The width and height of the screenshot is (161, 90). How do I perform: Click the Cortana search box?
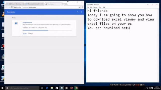click(22, 88)
